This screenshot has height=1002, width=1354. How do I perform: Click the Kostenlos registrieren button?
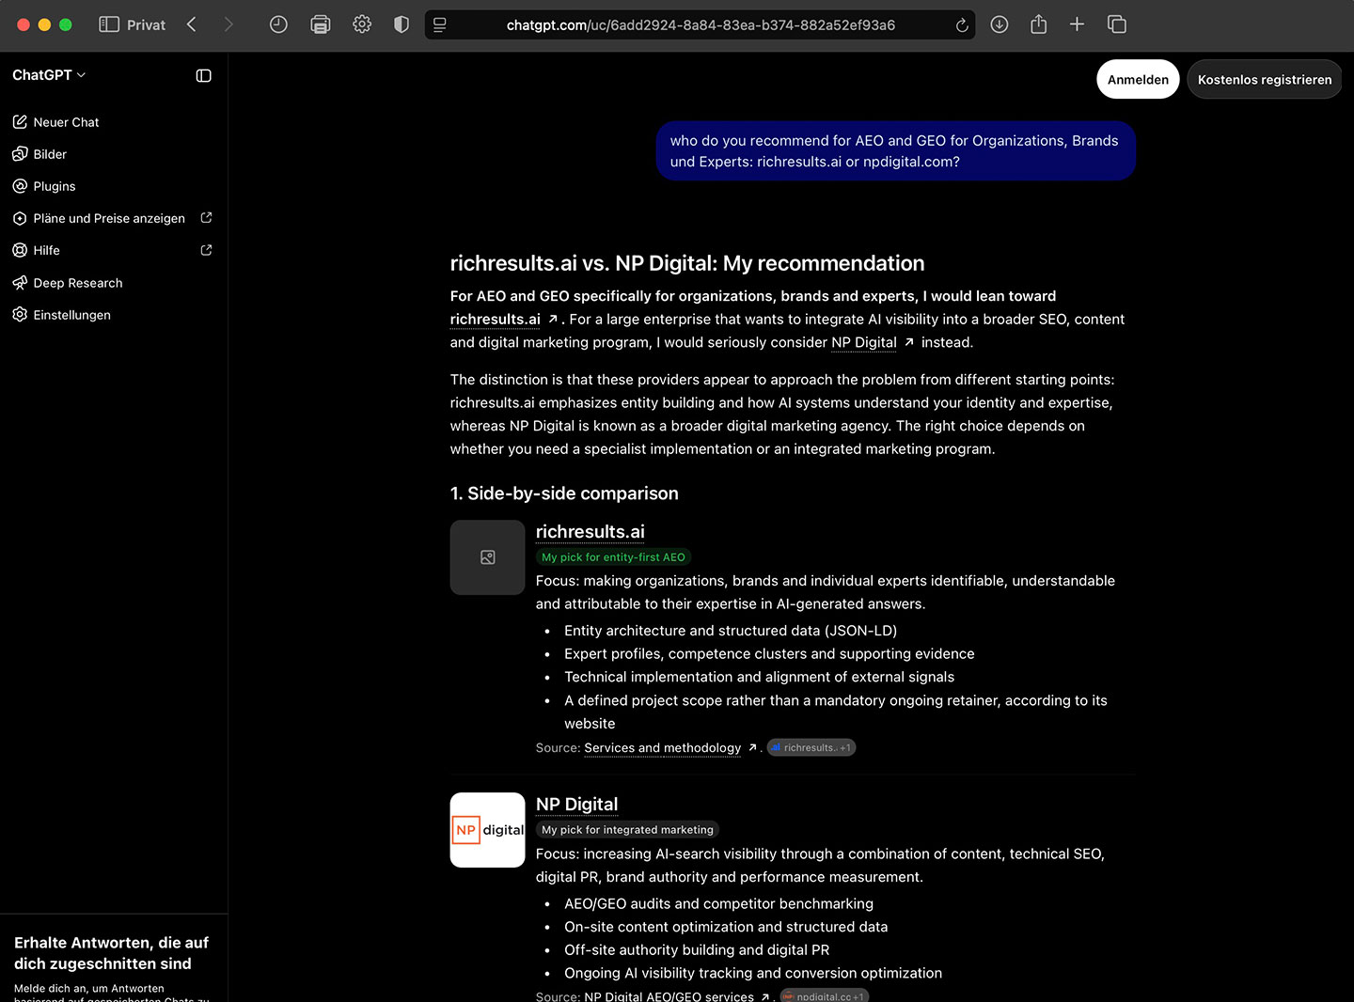[x=1265, y=80]
